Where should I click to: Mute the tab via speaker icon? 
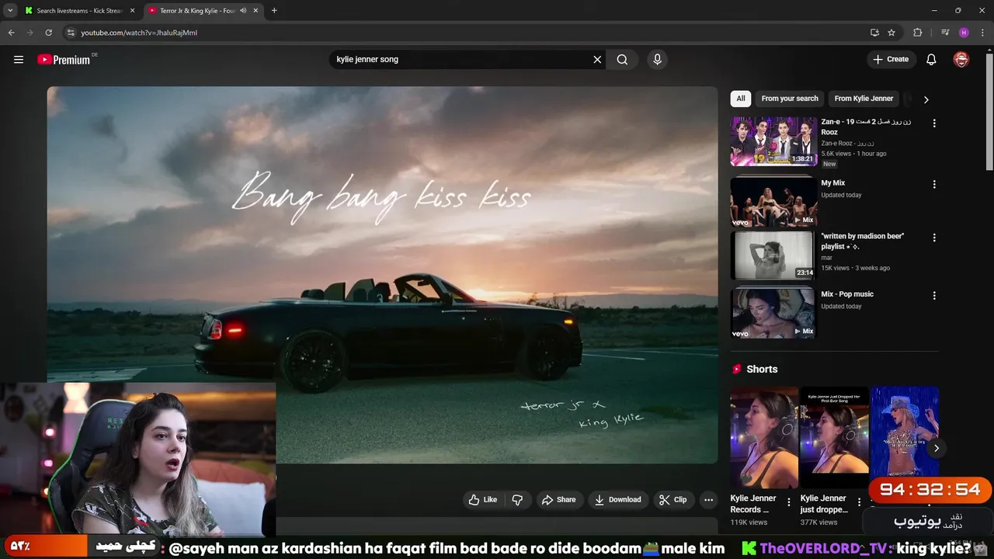[243, 11]
